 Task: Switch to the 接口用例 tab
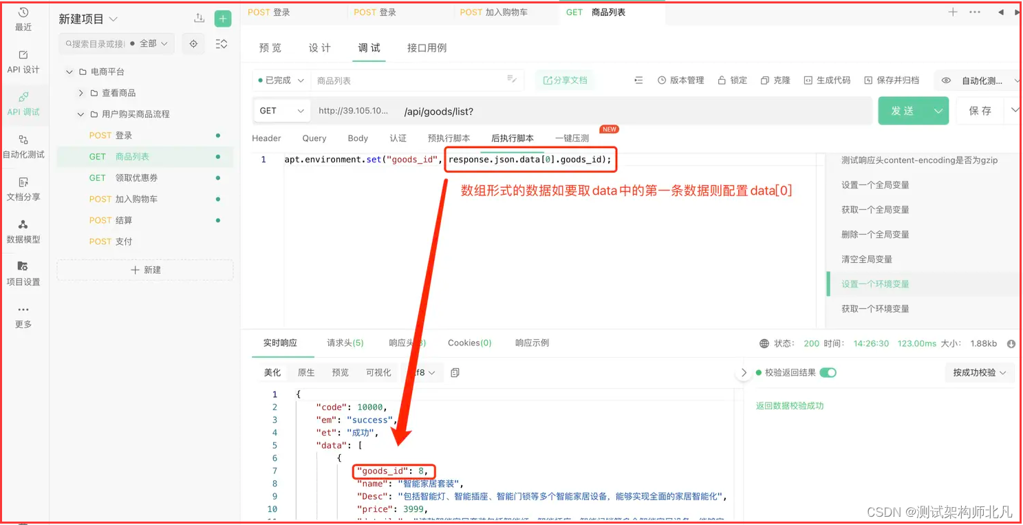pos(427,47)
